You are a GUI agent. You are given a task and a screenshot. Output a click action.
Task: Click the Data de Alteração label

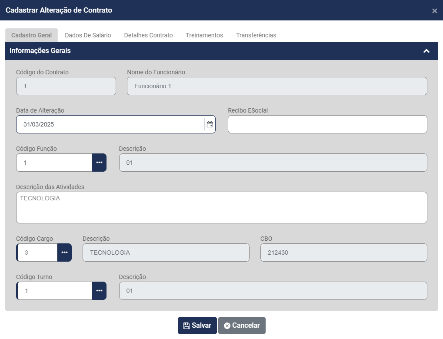point(40,110)
